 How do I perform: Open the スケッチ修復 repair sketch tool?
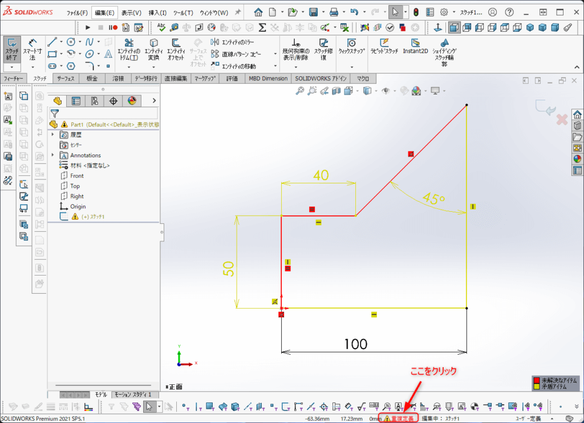pyautogui.click(x=323, y=50)
